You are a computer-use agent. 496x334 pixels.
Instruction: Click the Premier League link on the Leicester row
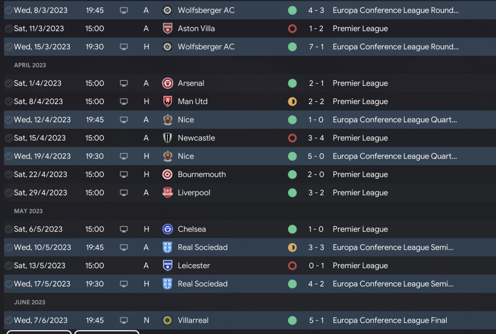pyautogui.click(x=360, y=266)
